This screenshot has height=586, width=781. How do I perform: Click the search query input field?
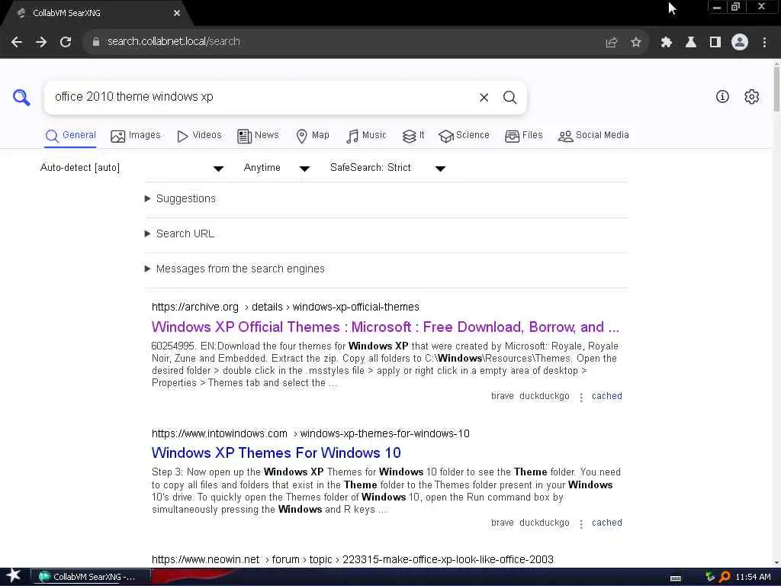(259, 97)
